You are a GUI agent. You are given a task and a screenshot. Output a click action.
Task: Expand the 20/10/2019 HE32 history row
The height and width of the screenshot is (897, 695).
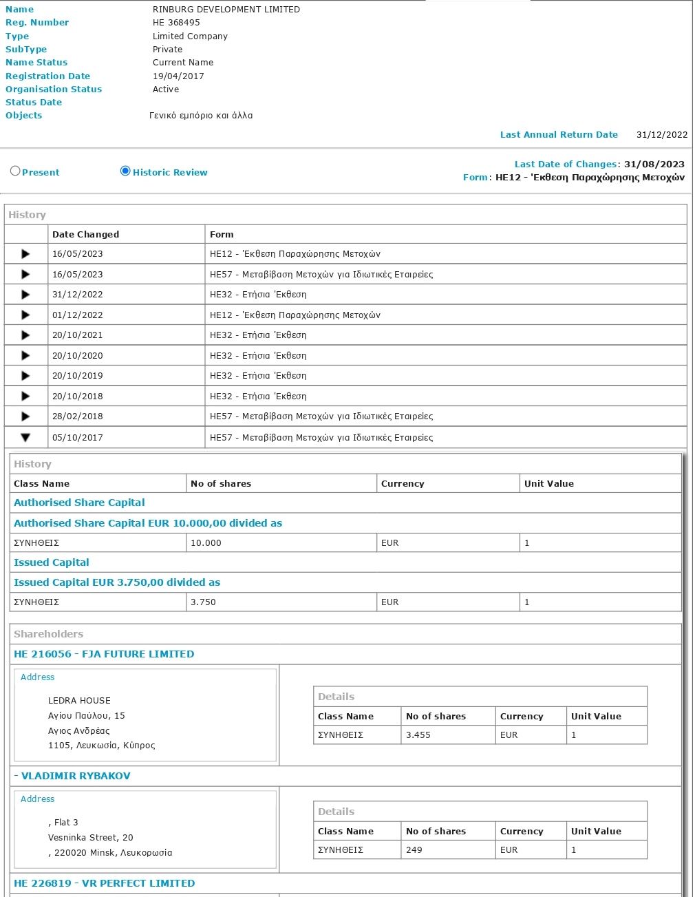(25, 376)
